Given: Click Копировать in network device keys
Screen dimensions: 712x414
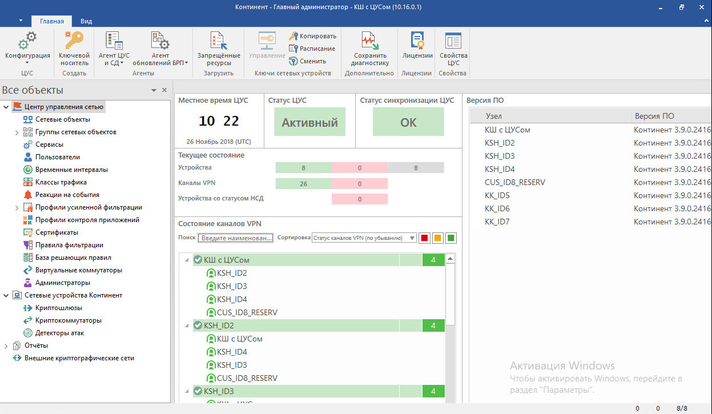Looking at the screenshot, I should coord(312,35).
